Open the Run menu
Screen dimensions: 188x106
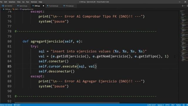[x=28, y=2]
